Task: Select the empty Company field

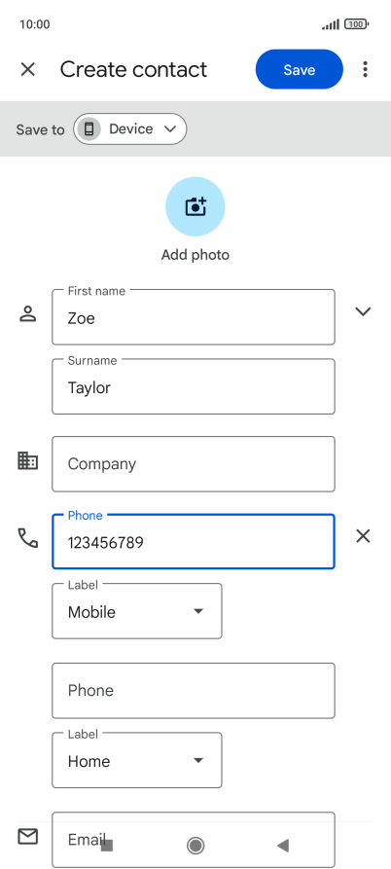Action: point(194,464)
